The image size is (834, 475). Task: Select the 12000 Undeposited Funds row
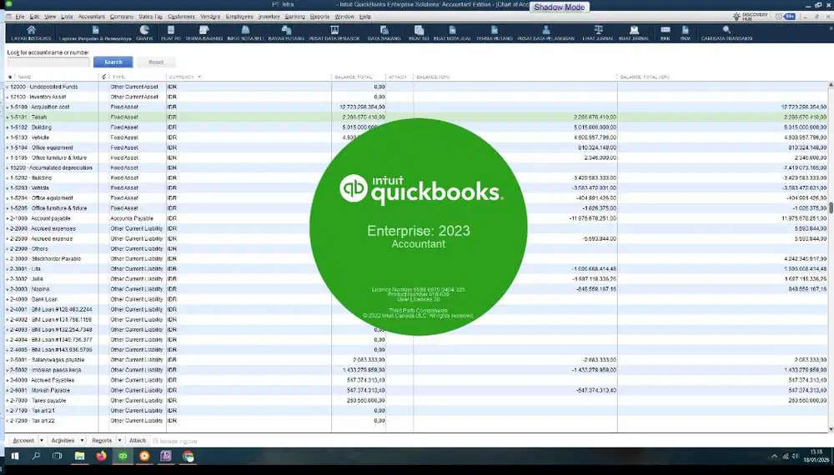(418, 87)
